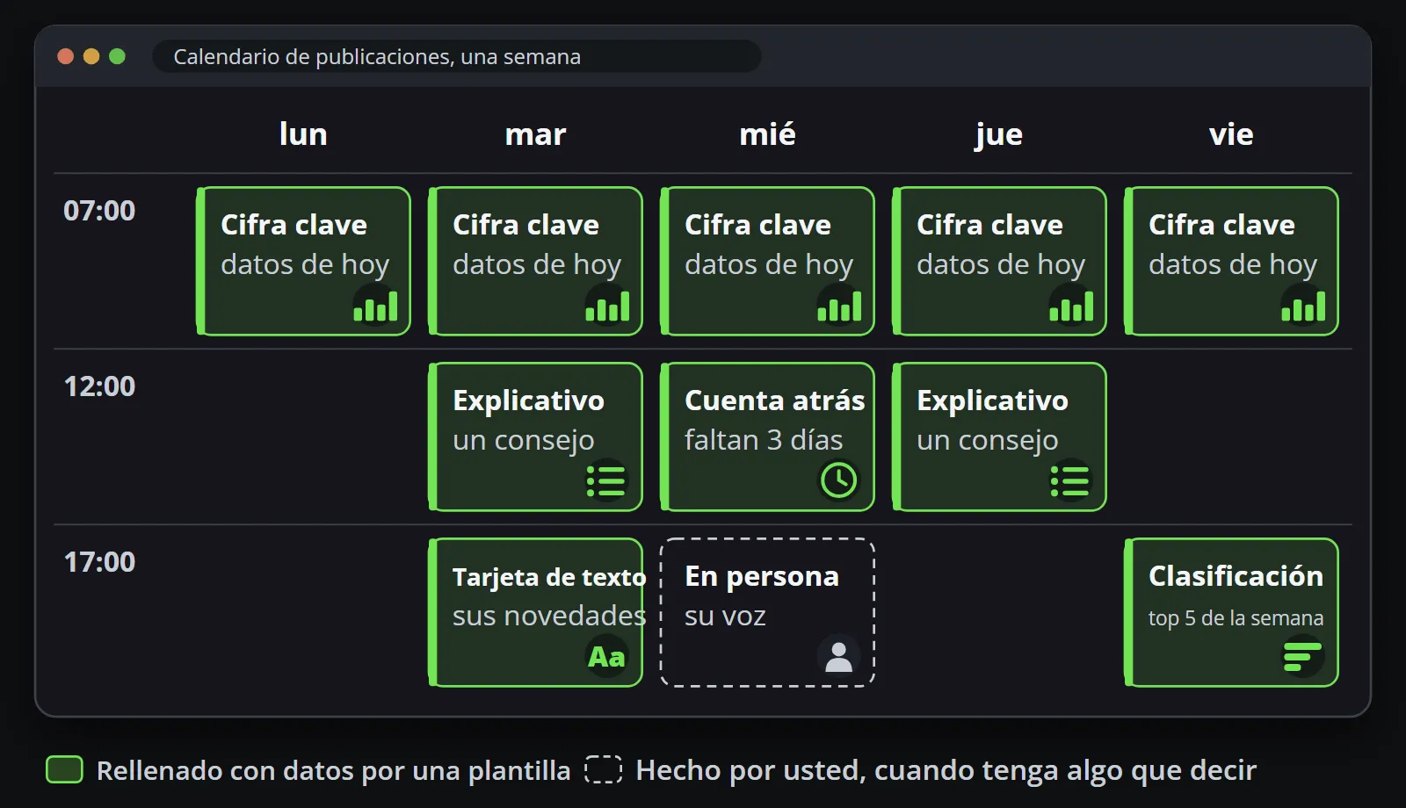1406x808 pixels.
Task: Click 'top 5 de la semana' text
Action: tap(1236, 618)
